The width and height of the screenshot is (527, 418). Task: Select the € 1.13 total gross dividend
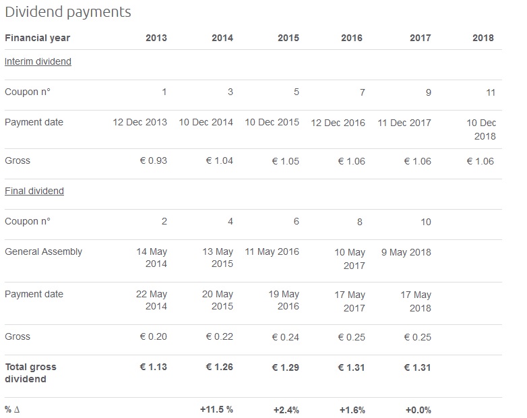(x=153, y=367)
